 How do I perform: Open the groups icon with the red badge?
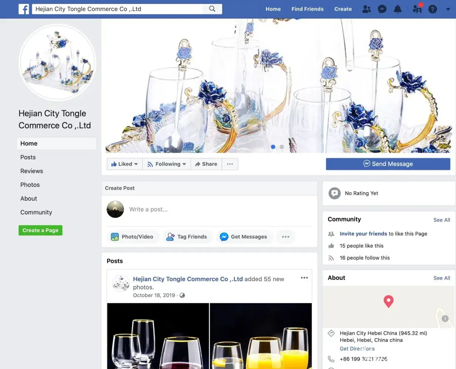tap(417, 8)
